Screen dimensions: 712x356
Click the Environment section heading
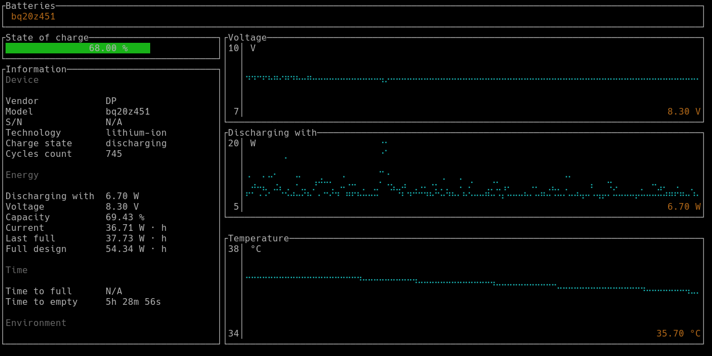point(36,323)
